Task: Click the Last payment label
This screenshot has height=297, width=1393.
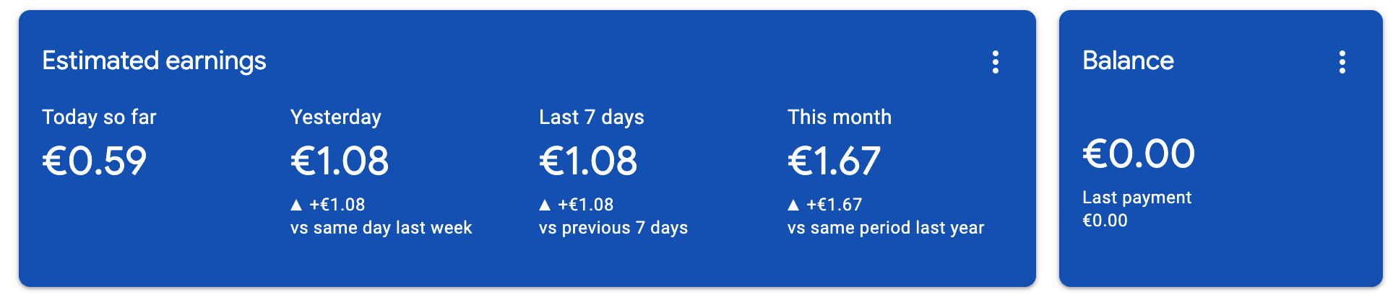Action: point(1137,198)
